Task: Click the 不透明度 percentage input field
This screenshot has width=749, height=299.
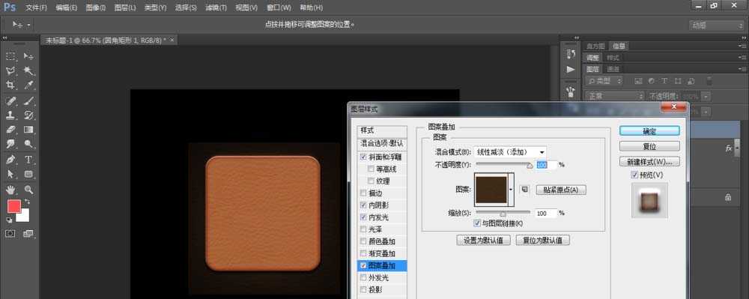Action: click(547, 165)
